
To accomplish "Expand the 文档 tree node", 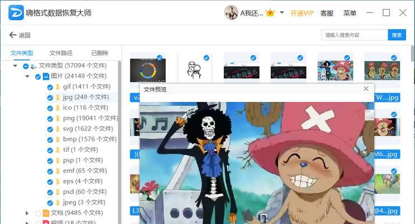I will (x=27, y=213).
